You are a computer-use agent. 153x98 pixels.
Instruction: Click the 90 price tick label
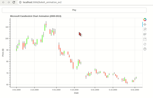click(x=8, y=50)
